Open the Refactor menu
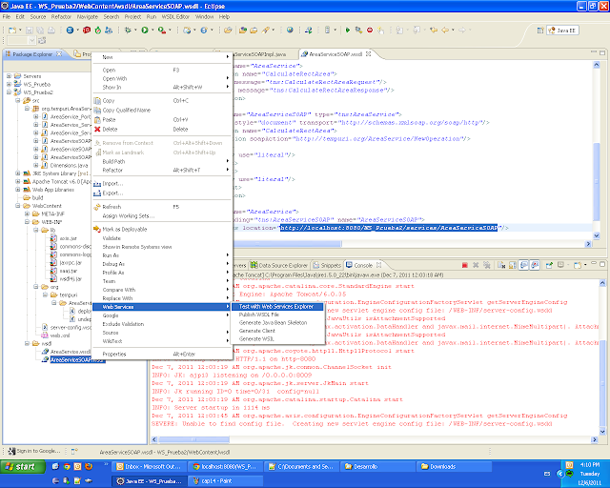 pos(61,17)
